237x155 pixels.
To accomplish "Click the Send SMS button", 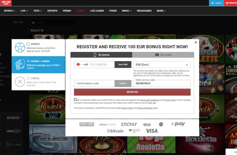I will tap(123, 65).
